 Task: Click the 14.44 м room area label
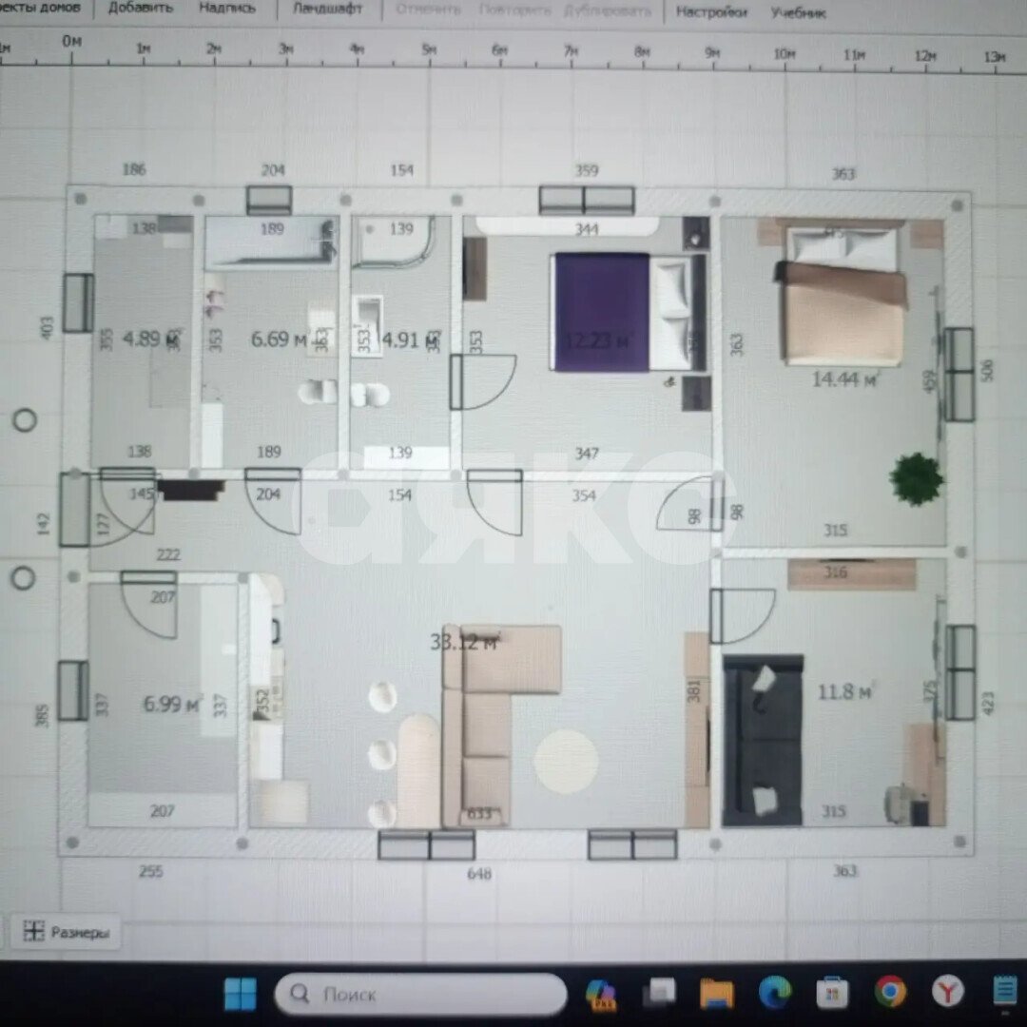[x=844, y=378]
